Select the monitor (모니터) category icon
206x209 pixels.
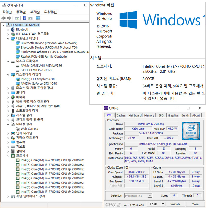click(x=13, y=92)
